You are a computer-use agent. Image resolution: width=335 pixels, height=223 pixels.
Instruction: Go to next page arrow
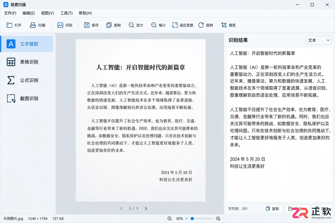point(146,208)
